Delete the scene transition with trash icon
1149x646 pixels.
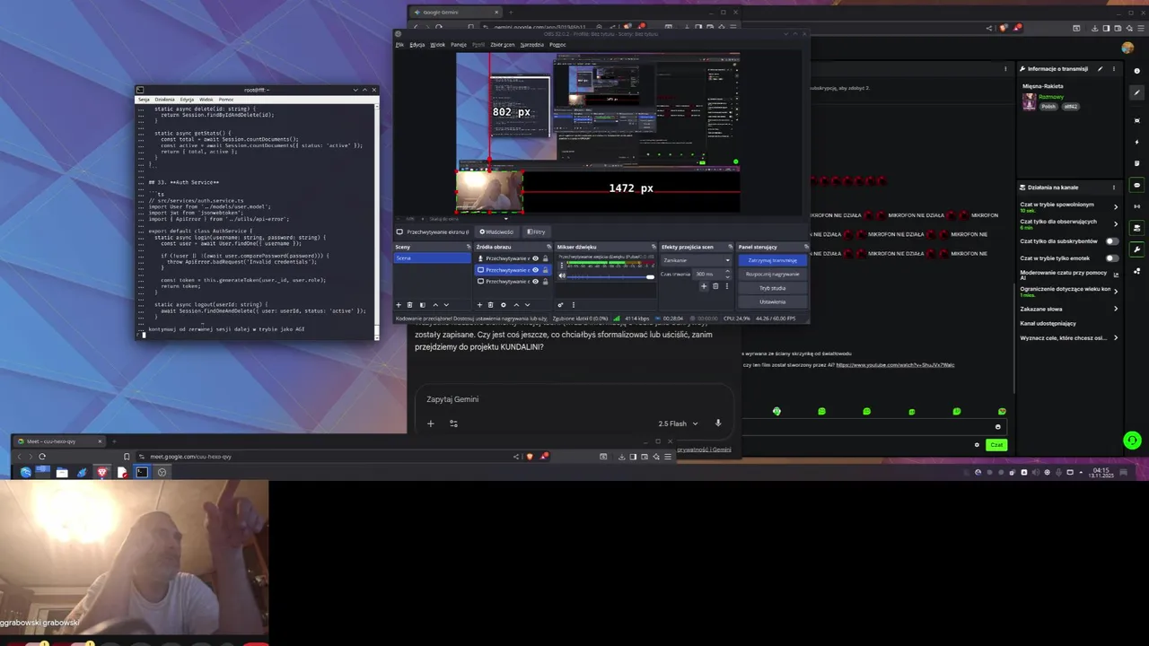[x=715, y=286]
